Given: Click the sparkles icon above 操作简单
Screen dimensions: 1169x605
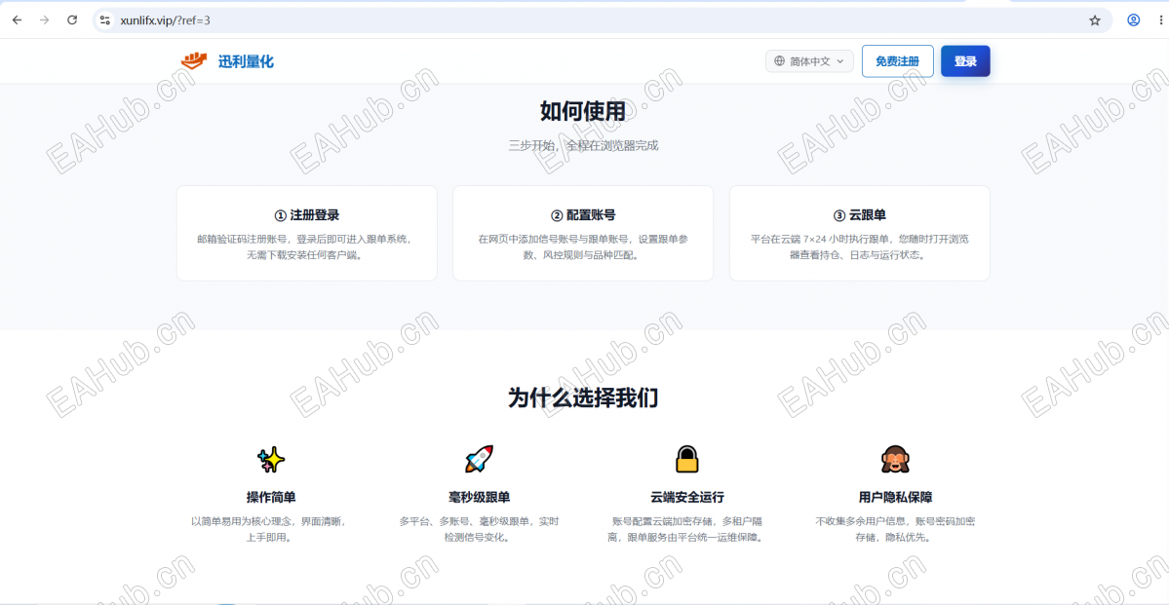Looking at the screenshot, I should point(271,460).
